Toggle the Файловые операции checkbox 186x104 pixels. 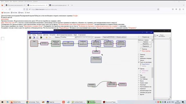[x=139, y=58]
